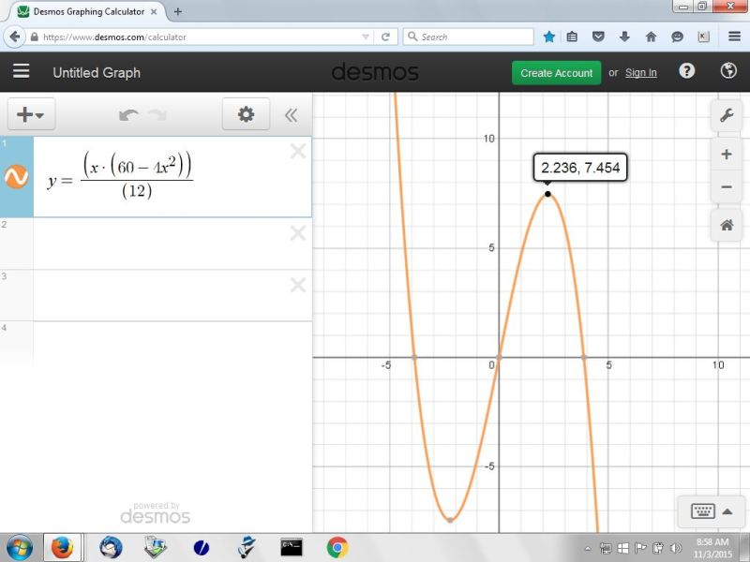The height and width of the screenshot is (562, 750).
Task: Open the language globe menu
Action: [x=728, y=71]
